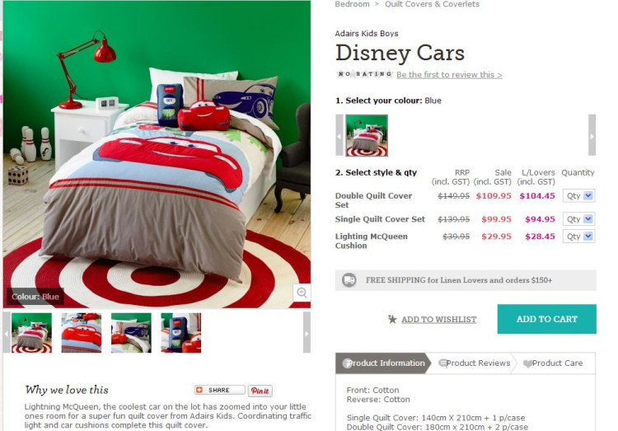Click the right arrow of image thumbnail strip
618x431 pixels.
click(307, 333)
